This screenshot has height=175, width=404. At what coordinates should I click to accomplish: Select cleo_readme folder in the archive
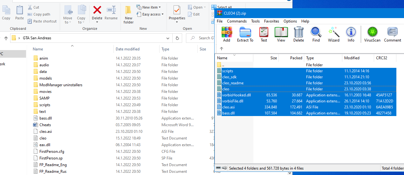tap(306, 83)
